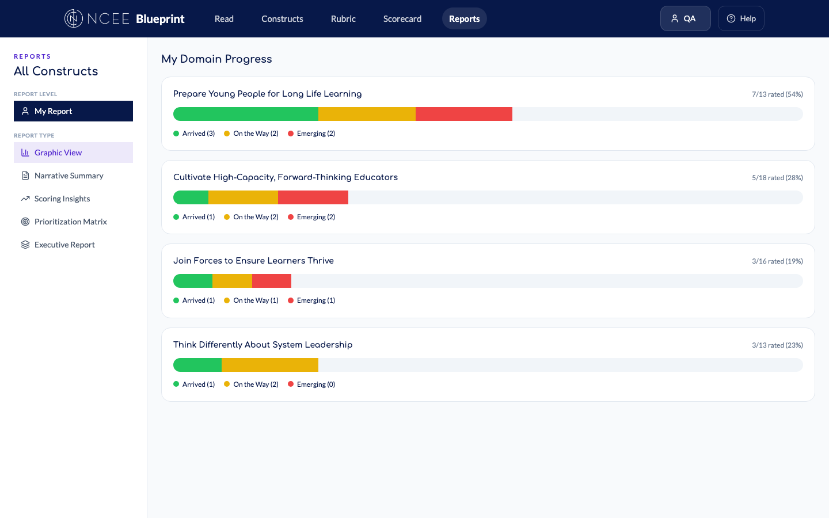
Task: Open the Executive Report link
Action: pyautogui.click(x=64, y=245)
